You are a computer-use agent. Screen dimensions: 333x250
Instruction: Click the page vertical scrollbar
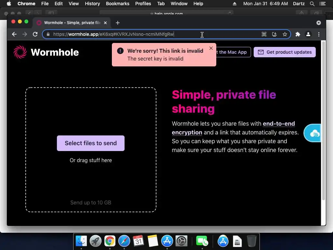tap(324, 120)
